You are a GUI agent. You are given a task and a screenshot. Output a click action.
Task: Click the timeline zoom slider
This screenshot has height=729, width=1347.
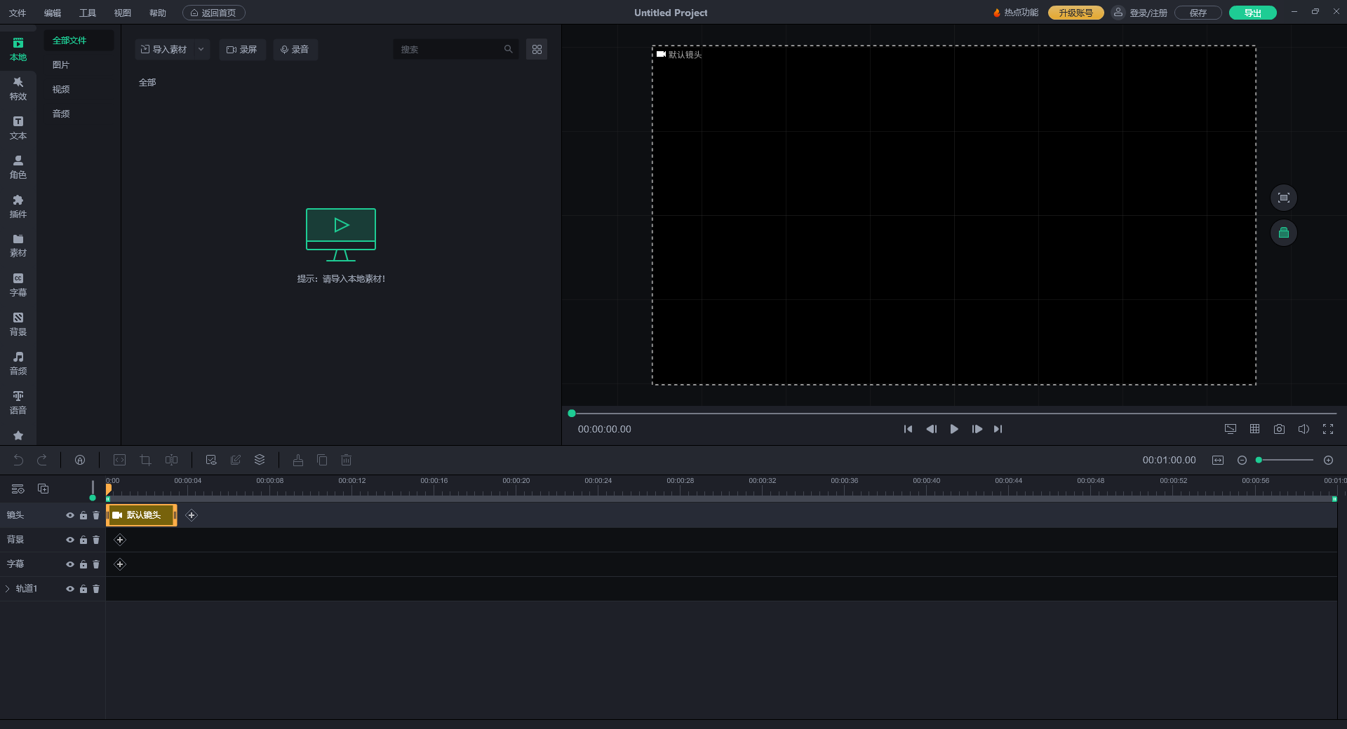[1285, 460]
